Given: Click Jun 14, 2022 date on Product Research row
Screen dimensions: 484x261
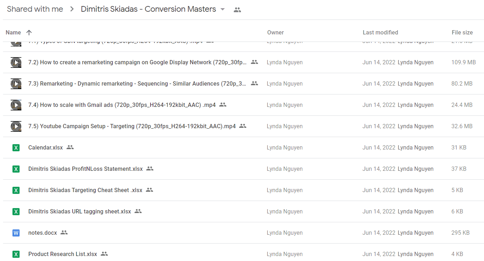Looking at the screenshot, I should 379,254.
